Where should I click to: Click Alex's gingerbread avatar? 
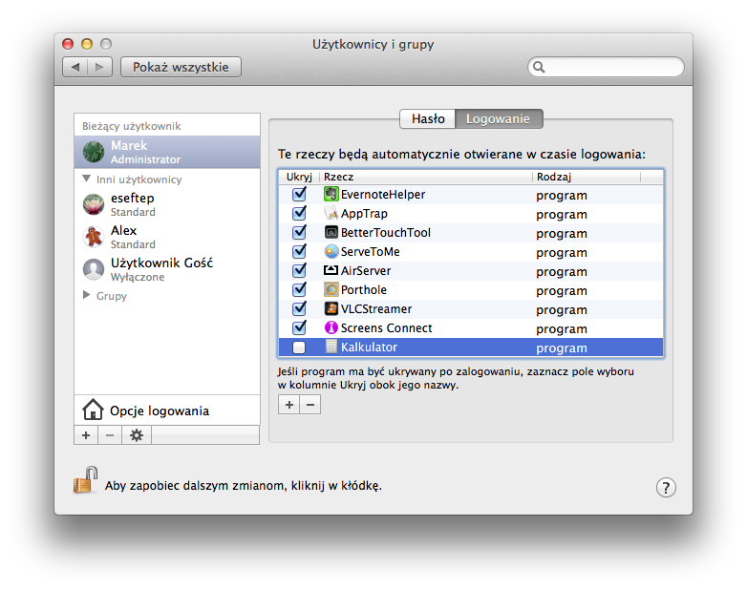[94, 237]
